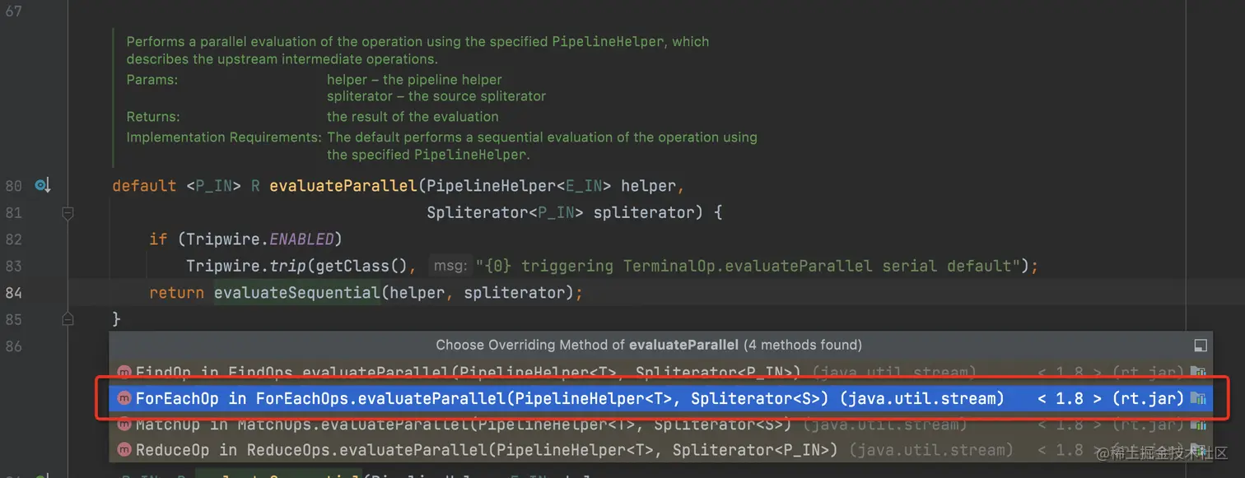Click the overridden-method gutter icon on line 80

(43, 186)
